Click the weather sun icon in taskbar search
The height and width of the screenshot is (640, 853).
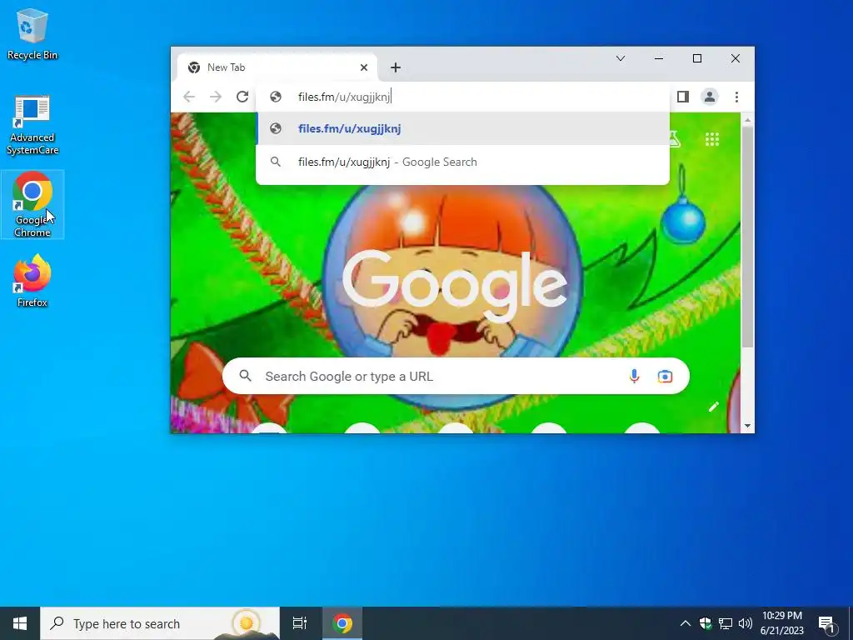(x=246, y=622)
